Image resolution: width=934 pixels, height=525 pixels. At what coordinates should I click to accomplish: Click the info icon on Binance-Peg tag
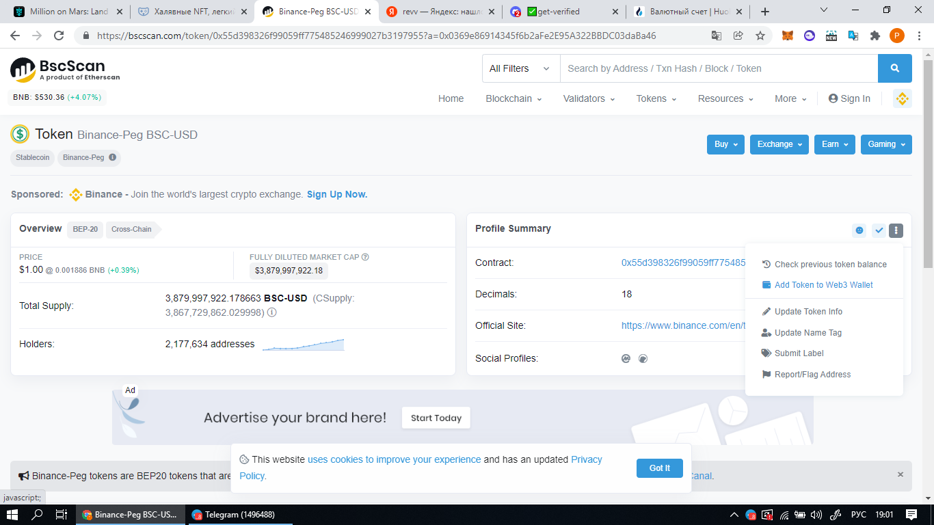coord(113,157)
